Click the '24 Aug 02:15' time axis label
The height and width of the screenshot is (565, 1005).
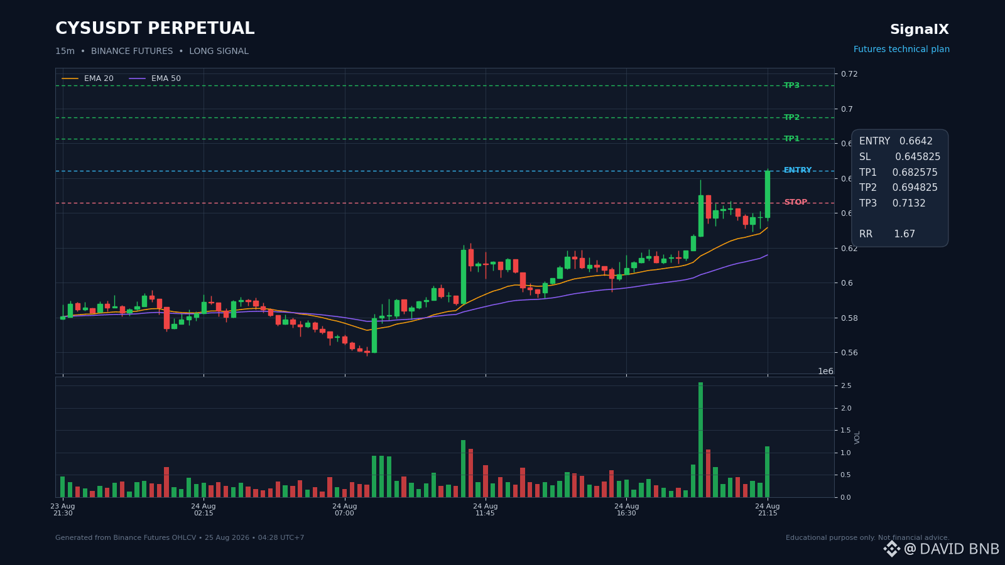[204, 510]
